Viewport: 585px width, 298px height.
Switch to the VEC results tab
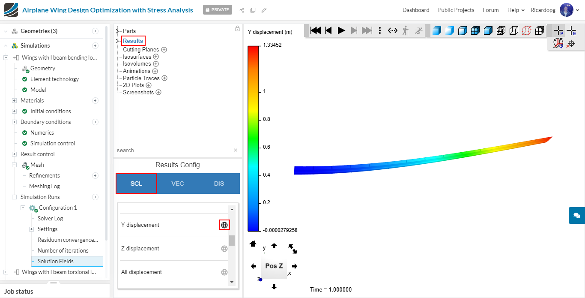(178, 184)
